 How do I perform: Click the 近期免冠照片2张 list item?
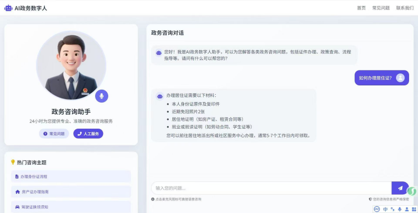click(188, 111)
